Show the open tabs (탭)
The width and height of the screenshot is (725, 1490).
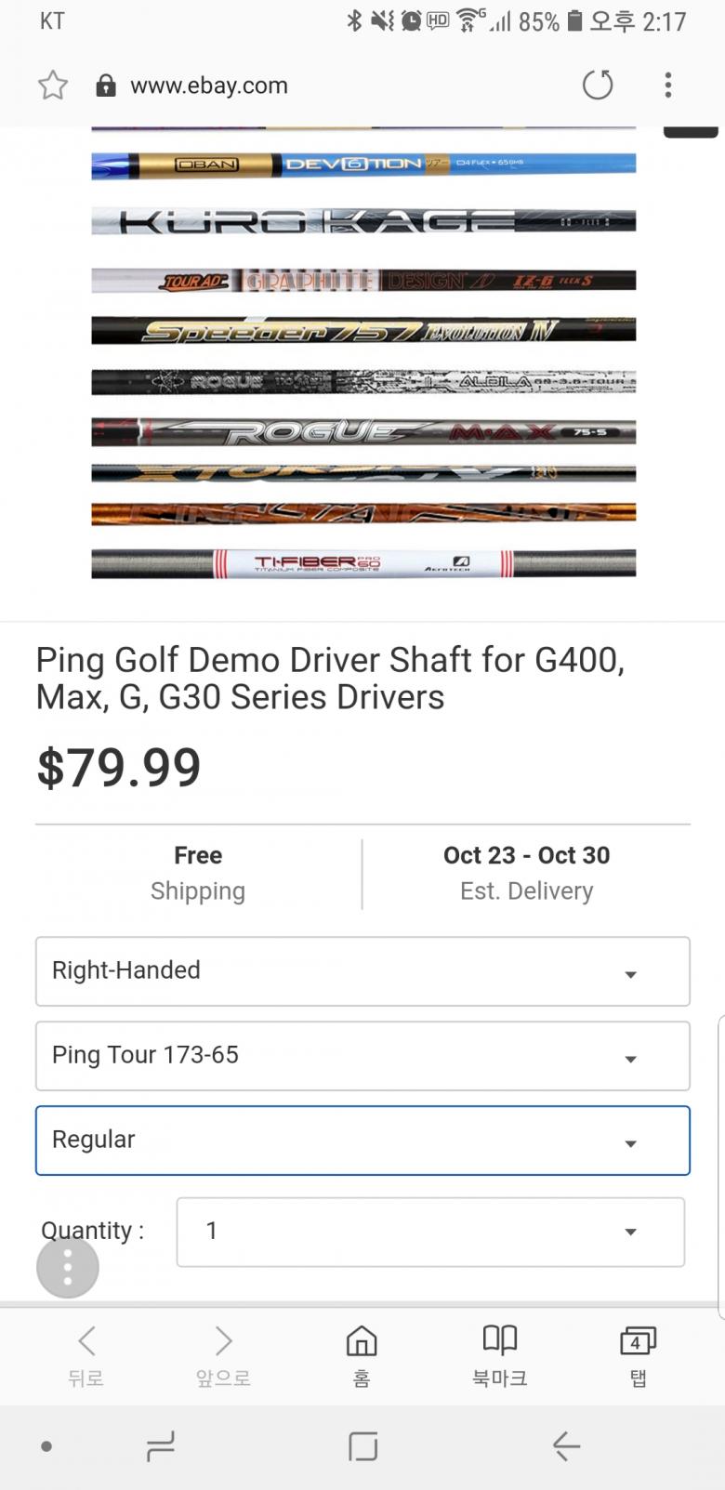tap(638, 1354)
